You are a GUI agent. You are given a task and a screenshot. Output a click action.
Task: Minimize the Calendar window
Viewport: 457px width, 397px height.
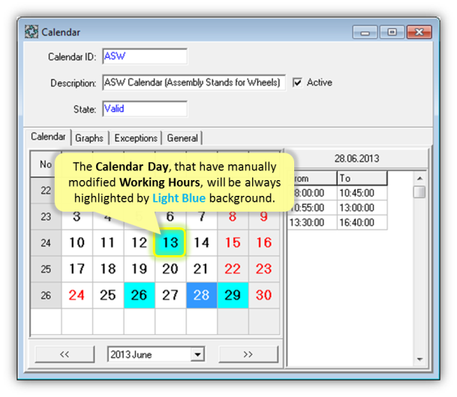(x=365, y=32)
